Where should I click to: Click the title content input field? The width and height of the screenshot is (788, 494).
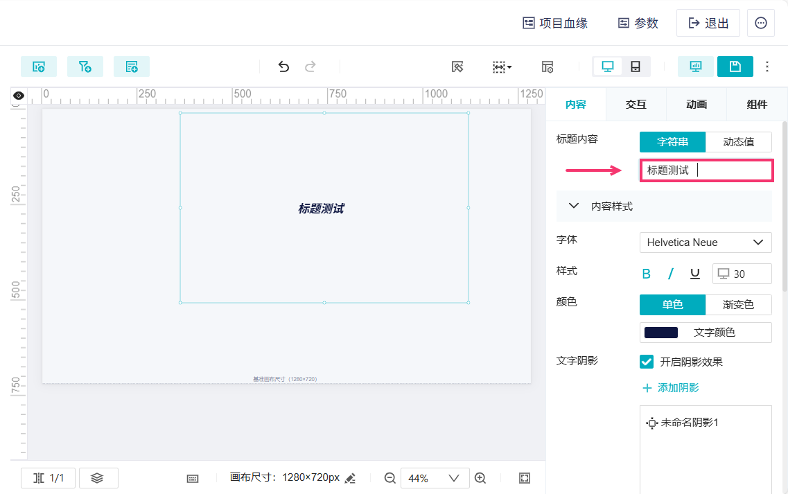point(706,170)
